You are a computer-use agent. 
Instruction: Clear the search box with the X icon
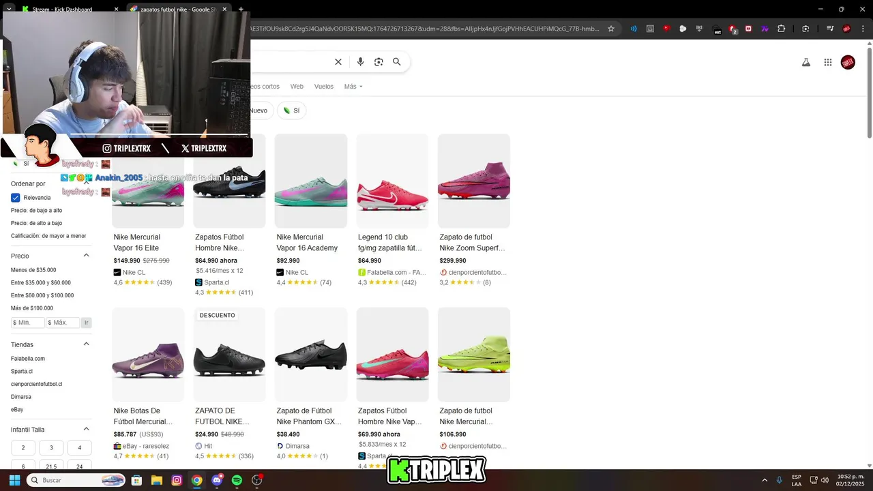338,62
